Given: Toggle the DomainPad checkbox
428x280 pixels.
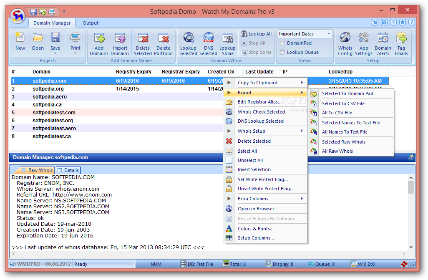Looking at the screenshot, I should 282,43.
